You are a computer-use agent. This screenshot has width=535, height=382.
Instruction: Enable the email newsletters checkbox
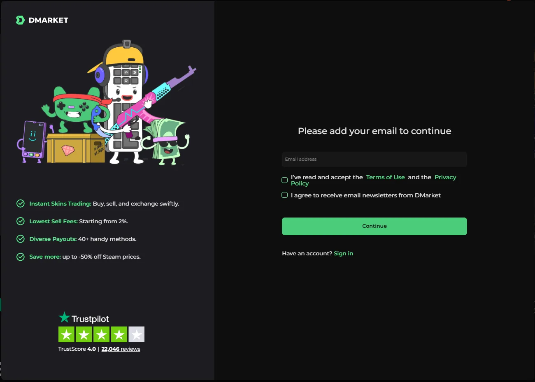(284, 195)
